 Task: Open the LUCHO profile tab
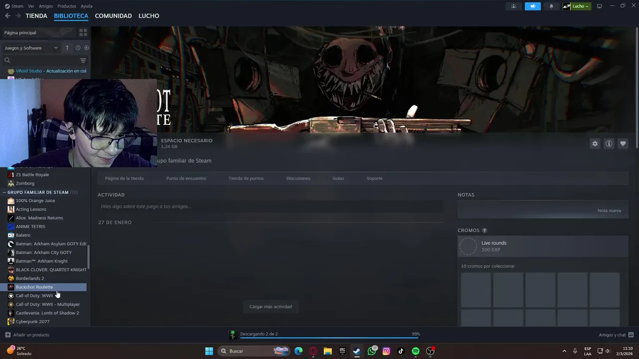point(149,16)
